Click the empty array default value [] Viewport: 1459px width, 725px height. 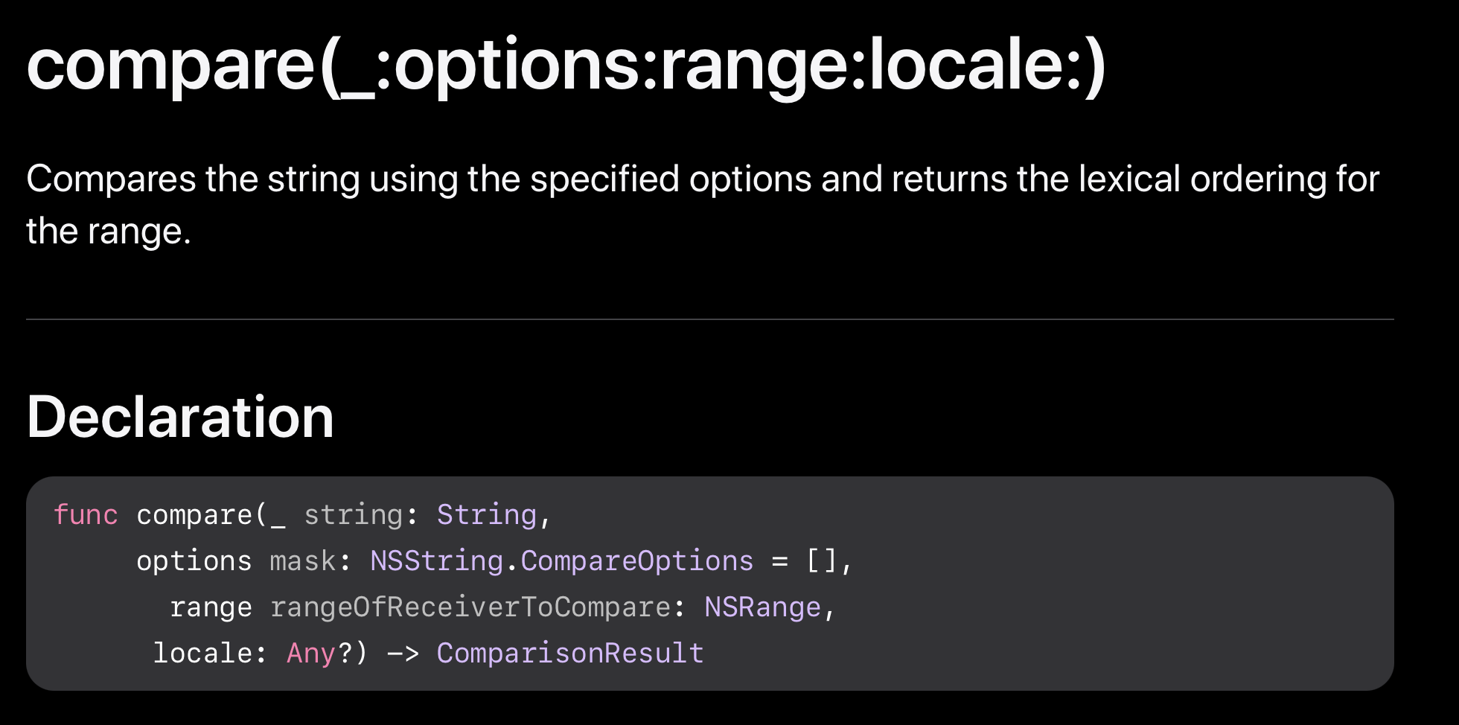(x=822, y=561)
